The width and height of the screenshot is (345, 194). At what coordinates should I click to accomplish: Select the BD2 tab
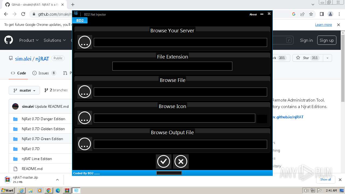80,20
